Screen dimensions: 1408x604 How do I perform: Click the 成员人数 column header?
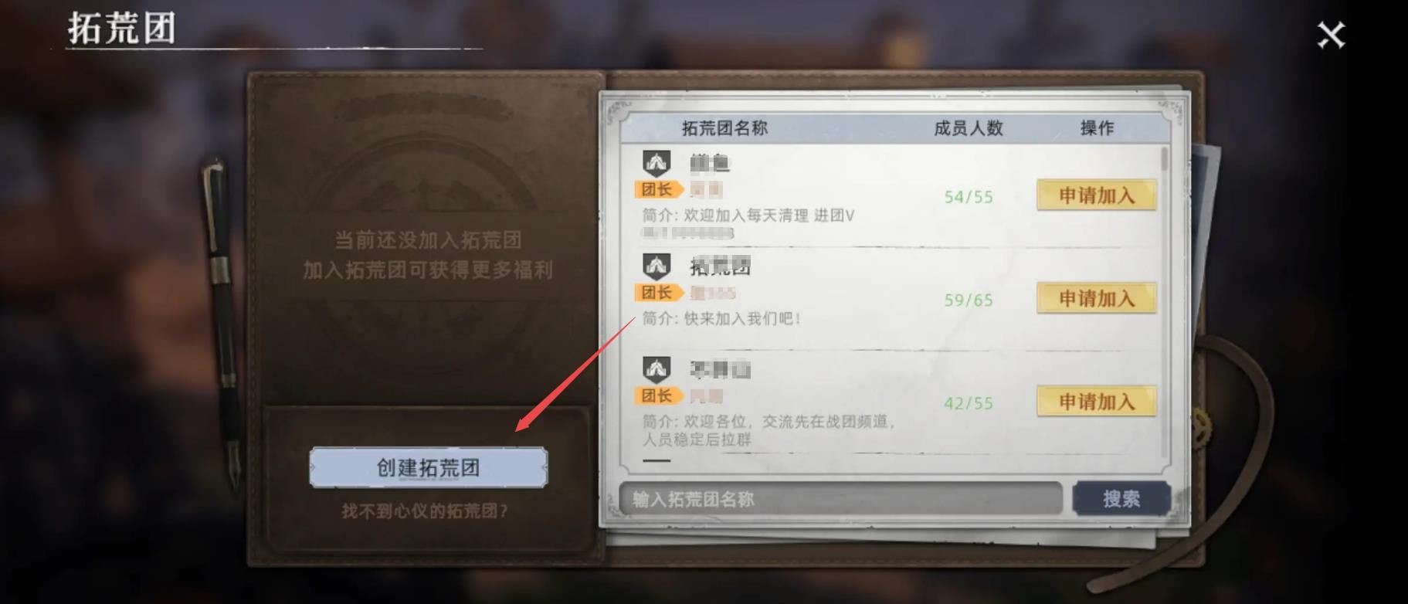(x=969, y=128)
